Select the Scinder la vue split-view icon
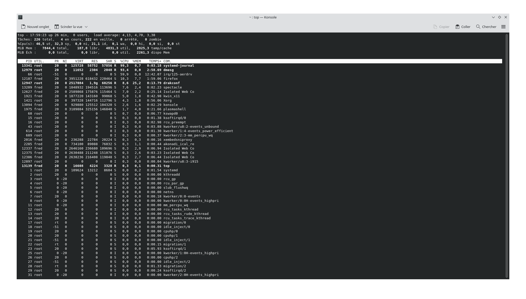The width and height of the screenshot is (526, 299). 56,27
